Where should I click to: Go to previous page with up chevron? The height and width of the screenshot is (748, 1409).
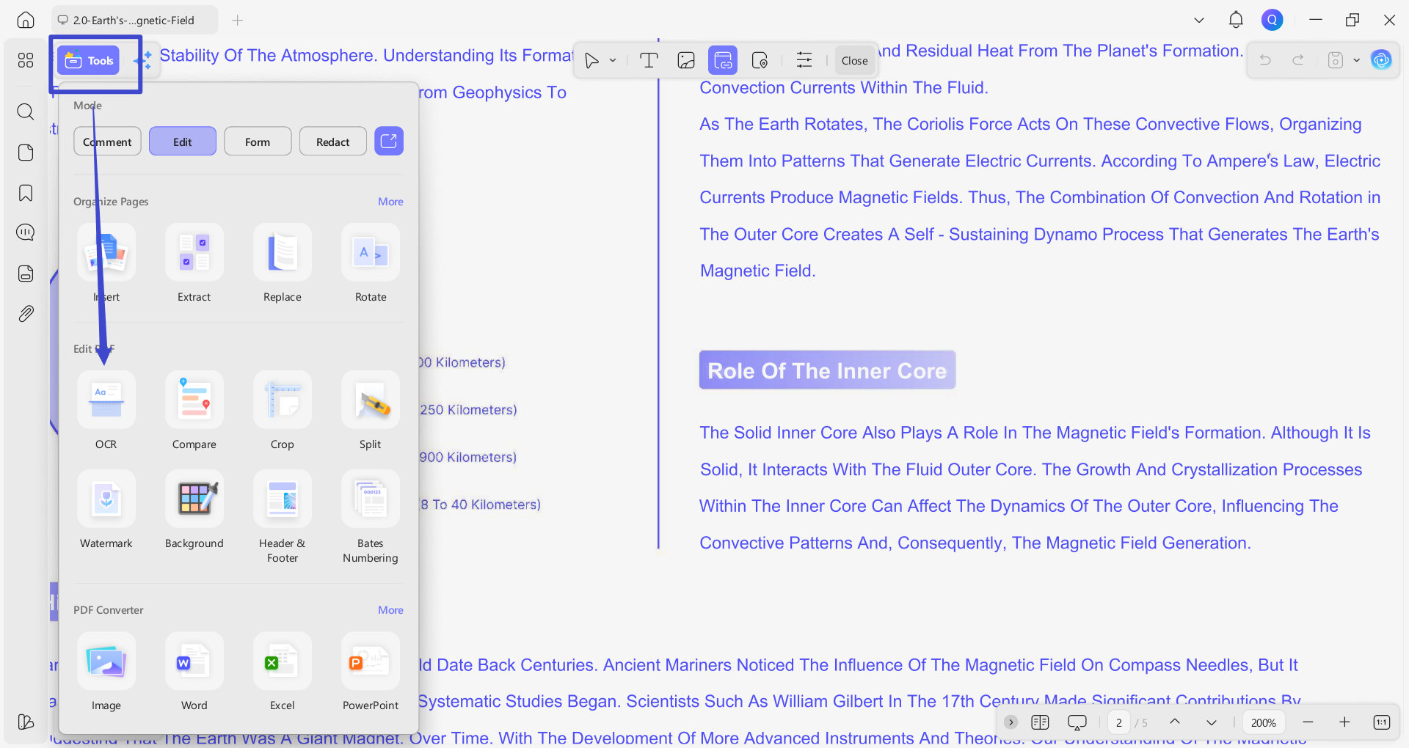(x=1174, y=722)
